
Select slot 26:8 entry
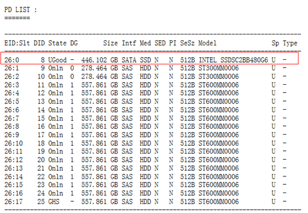(x=12, y=126)
